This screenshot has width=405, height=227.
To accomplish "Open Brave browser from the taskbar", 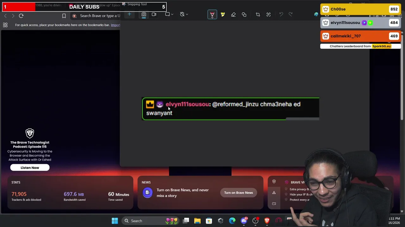I will pyautogui.click(x=267, y=221).
